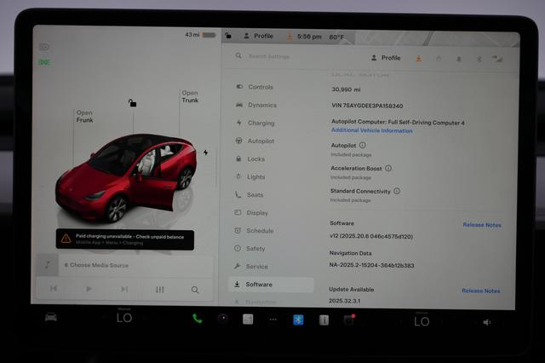
Task: Toggle the green parking lights indicator
Action: pos(44,62)
